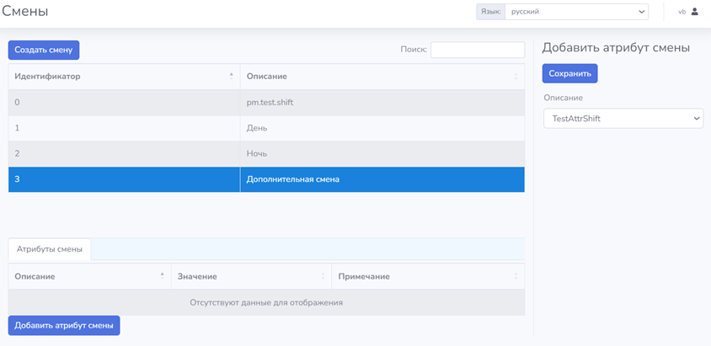Click the Значение column header text
The height and width of the screenshot is (346, 711).
tap(197, 276)
